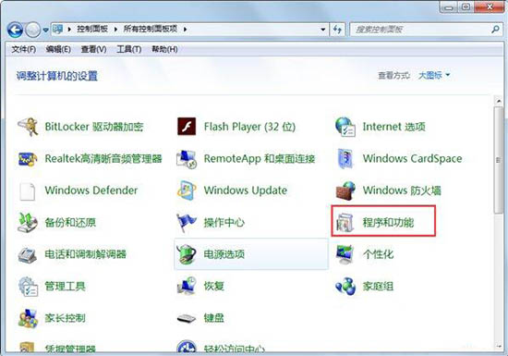Open the 电源选项 power options icon

(x=187, y=254)
